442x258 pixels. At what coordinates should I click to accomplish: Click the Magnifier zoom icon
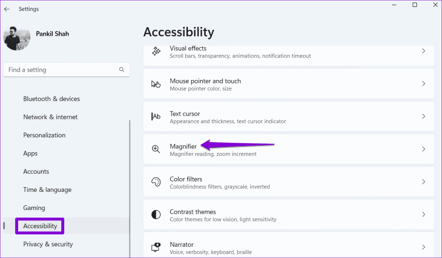(156, 149)
